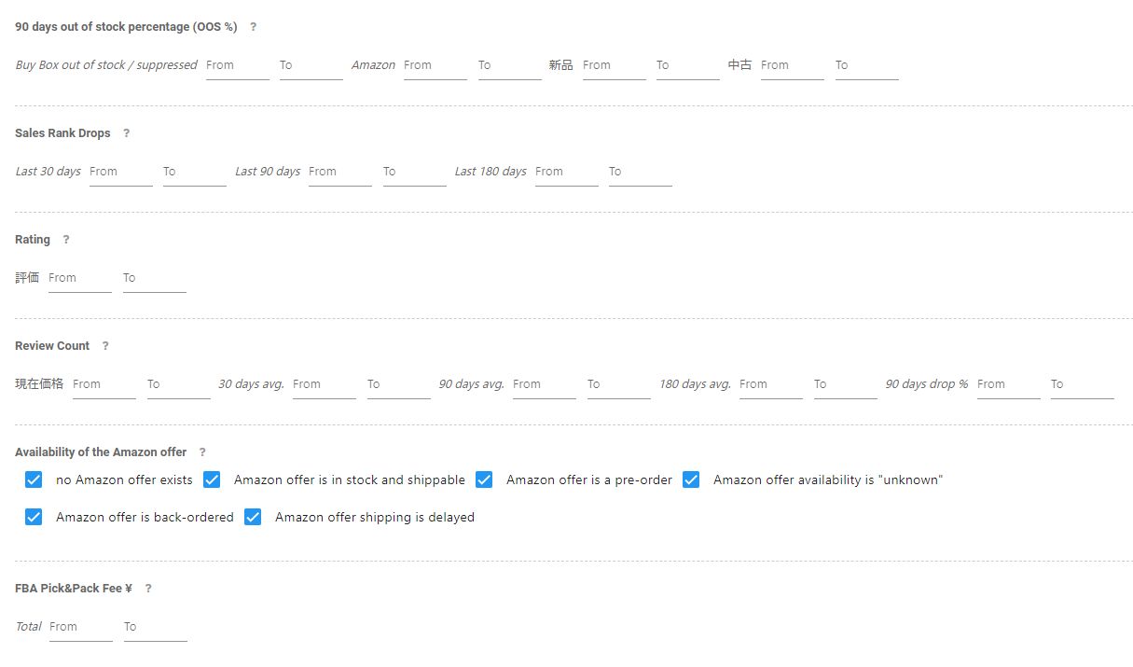Click 新品 OOS To field
The width and height of the screenshot is (1133, 667).
coord(688,65)
